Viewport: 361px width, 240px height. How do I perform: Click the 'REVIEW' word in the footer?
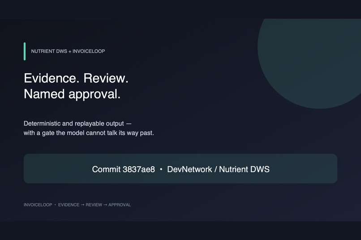[x=94, y=205]
